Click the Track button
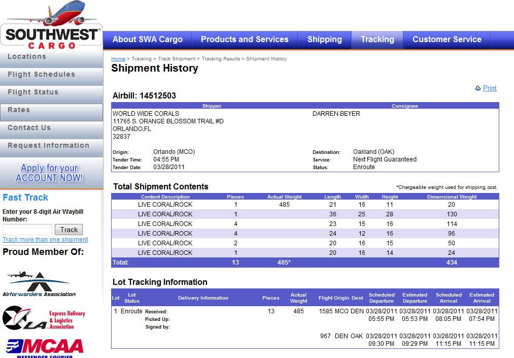This screenshot has height=358, width=514. (x=69, y=230)
